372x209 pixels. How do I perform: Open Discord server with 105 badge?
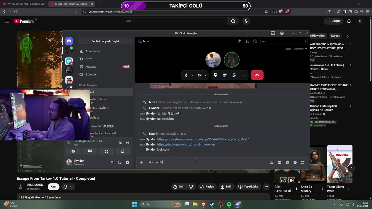click(x=69, y=80)
